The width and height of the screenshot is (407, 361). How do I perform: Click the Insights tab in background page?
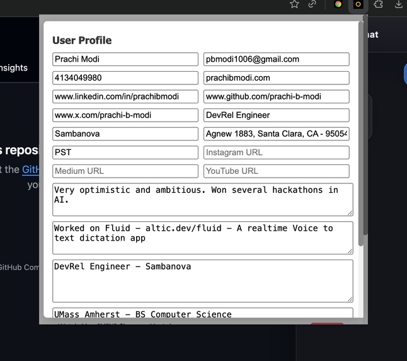(x=14, y=68)
